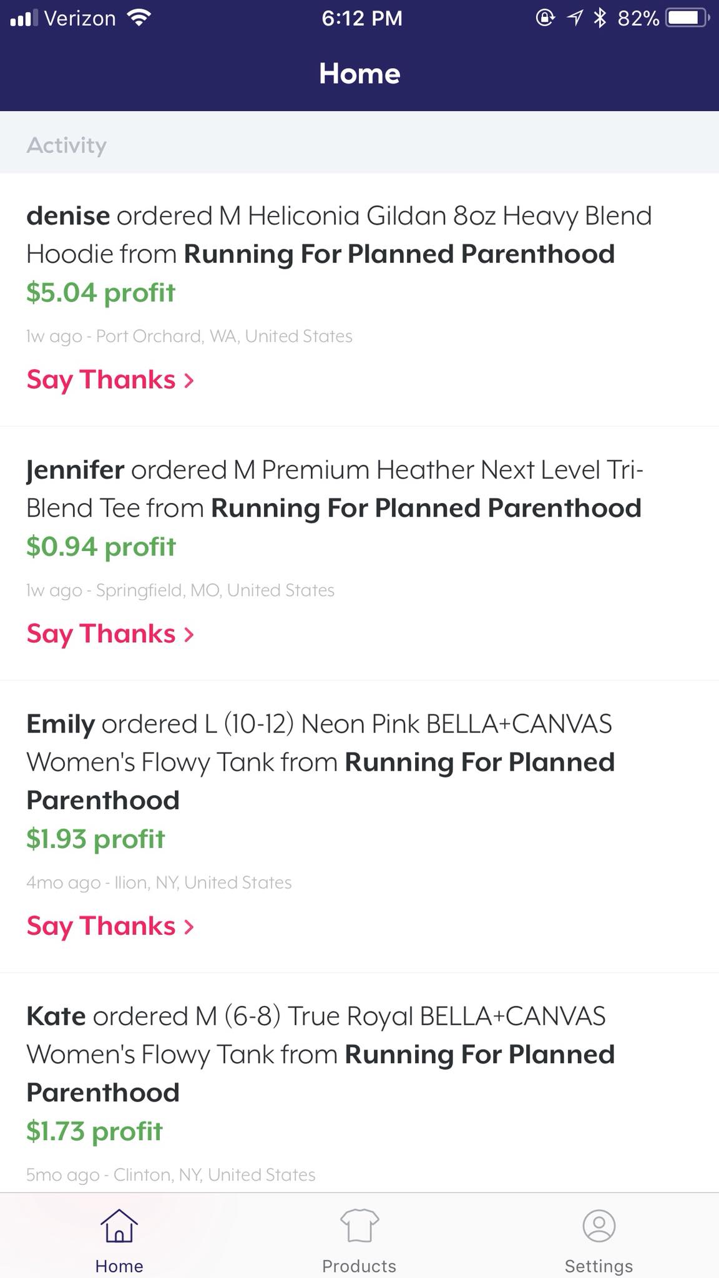
Task: Tap the rotation lock status icon
Action: point(545,18)
